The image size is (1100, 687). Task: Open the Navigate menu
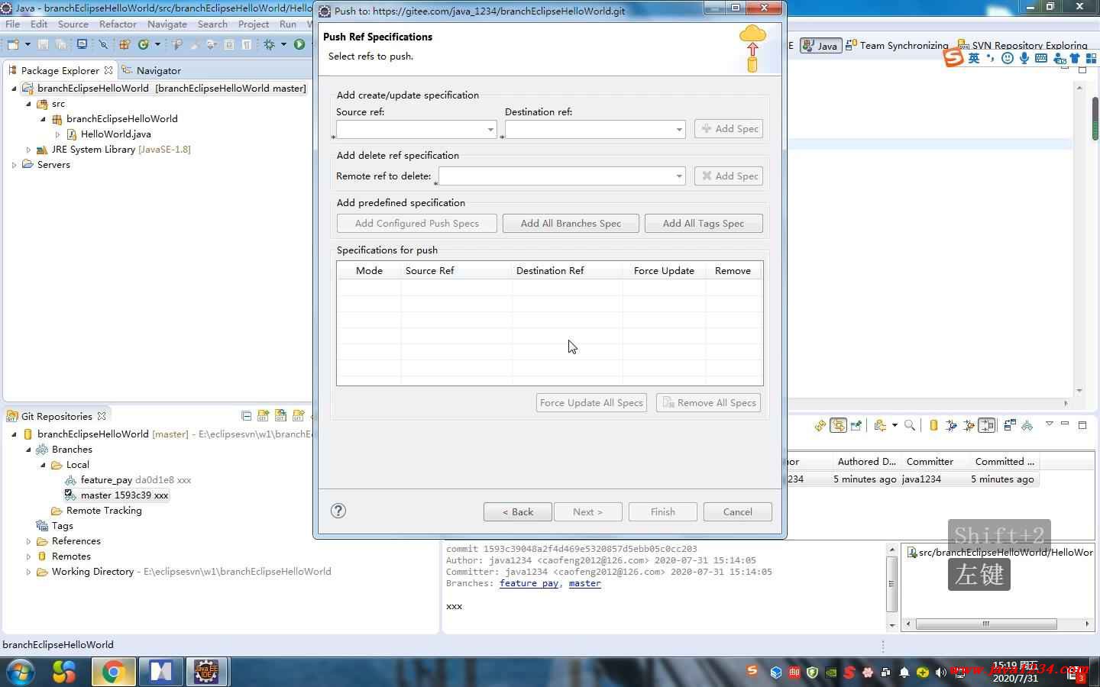[x=167, y=24]
